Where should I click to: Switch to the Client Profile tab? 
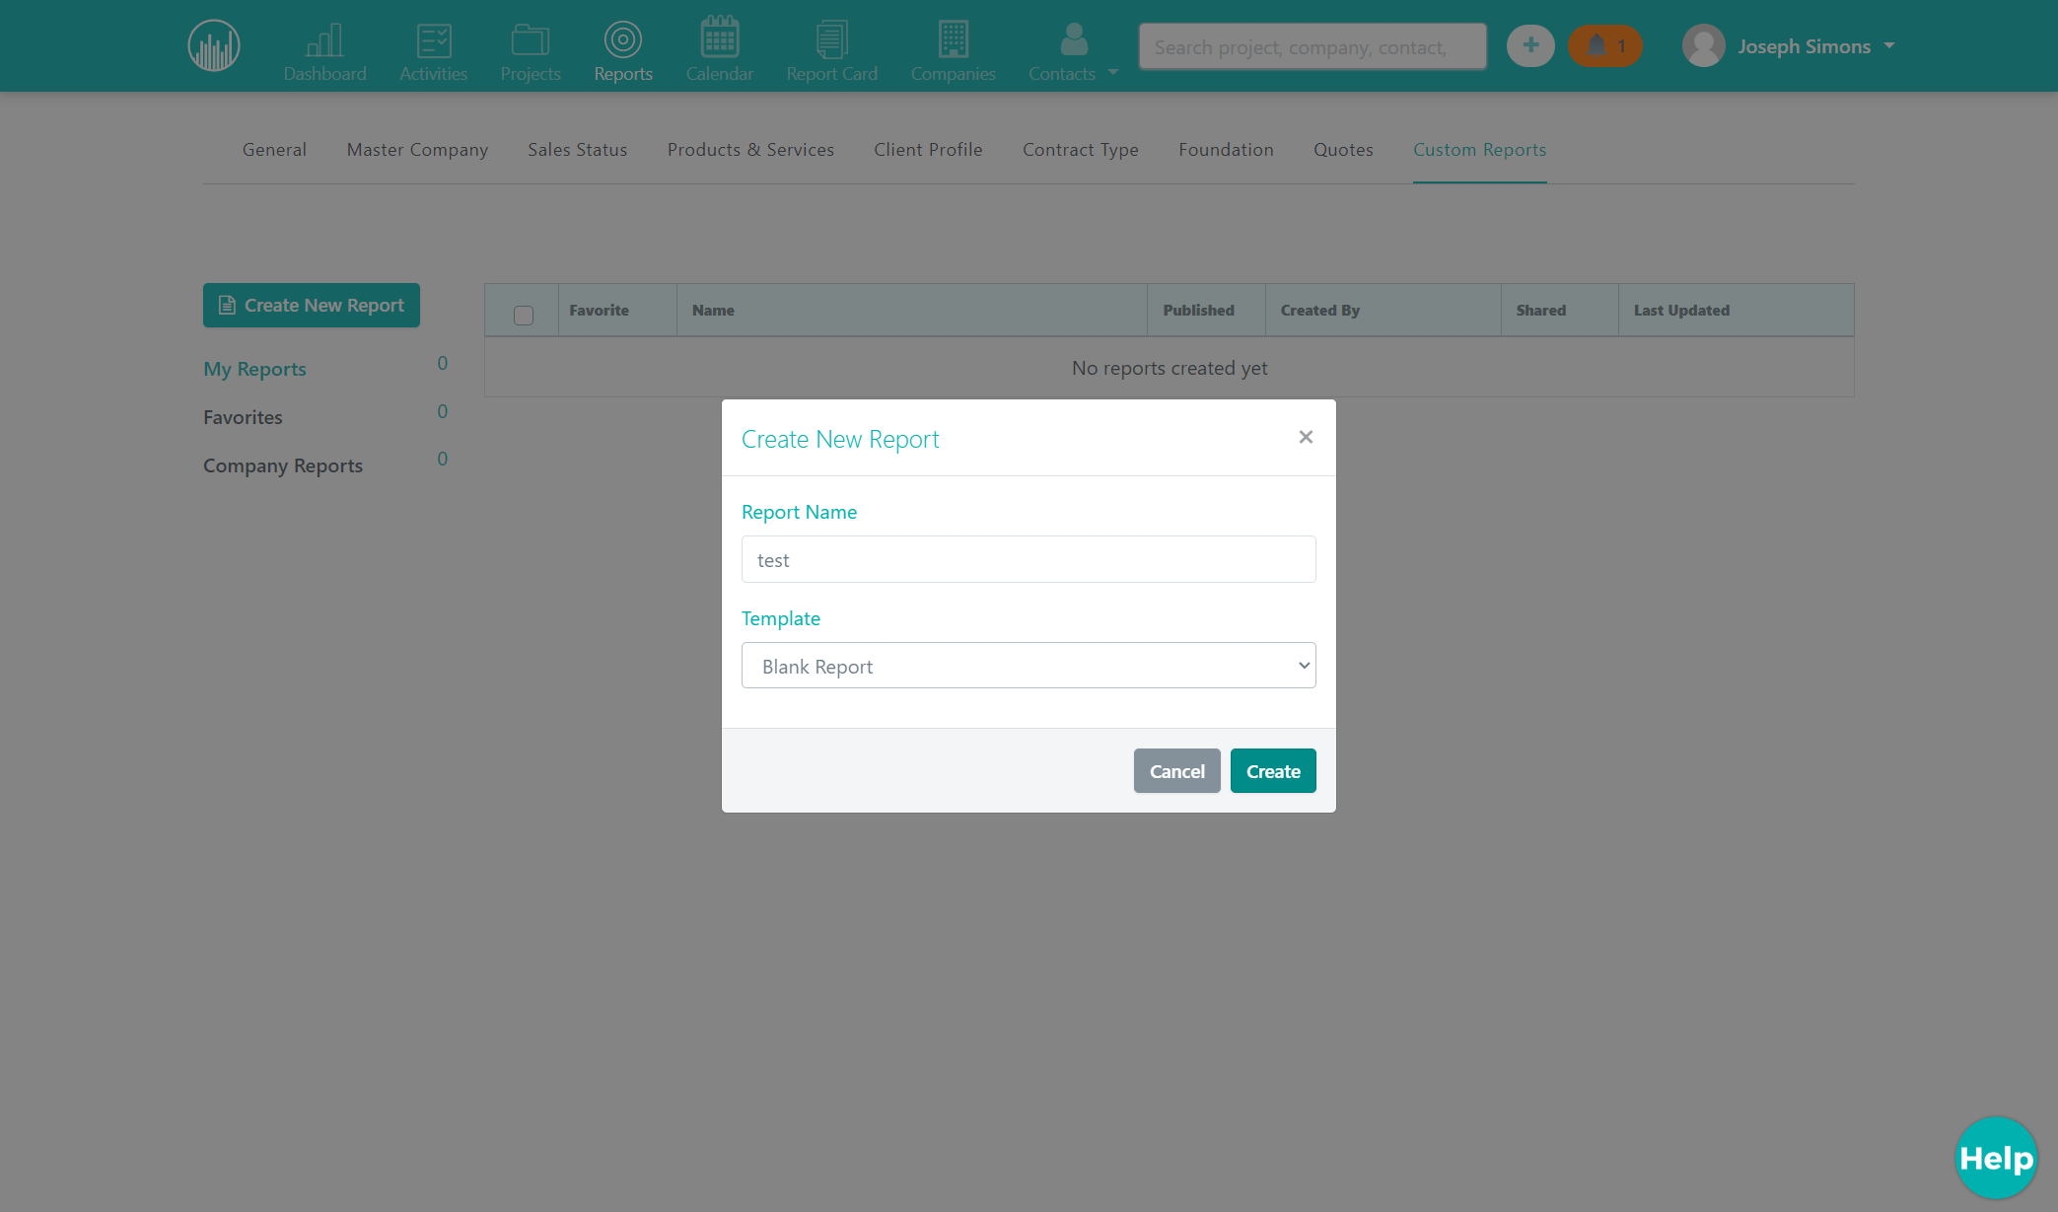pos(928,150)
